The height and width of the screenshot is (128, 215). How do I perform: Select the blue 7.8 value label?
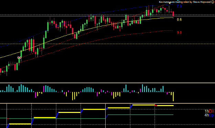179,6
